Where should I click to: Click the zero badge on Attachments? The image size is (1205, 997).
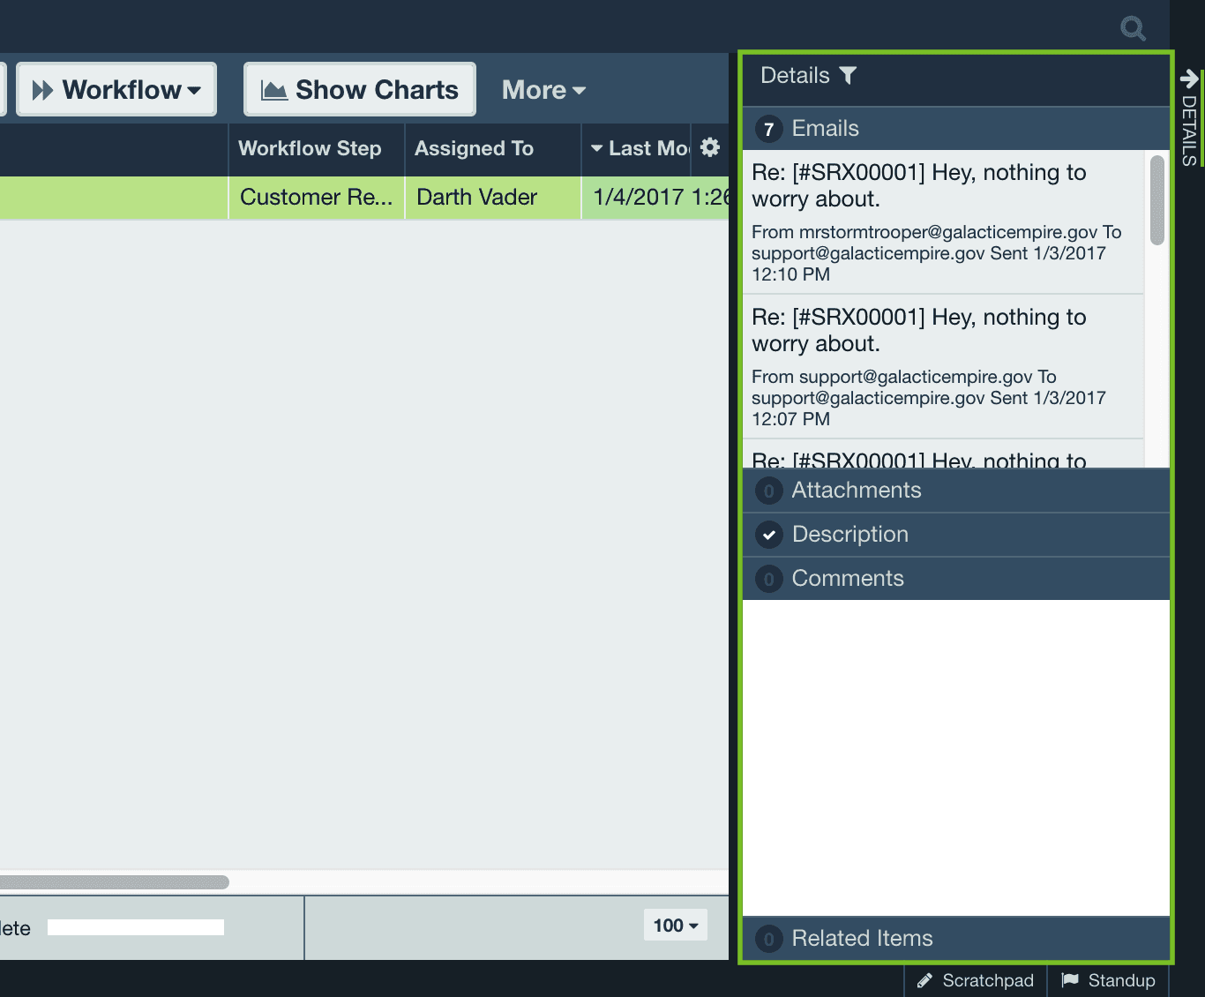coord(768,491)
